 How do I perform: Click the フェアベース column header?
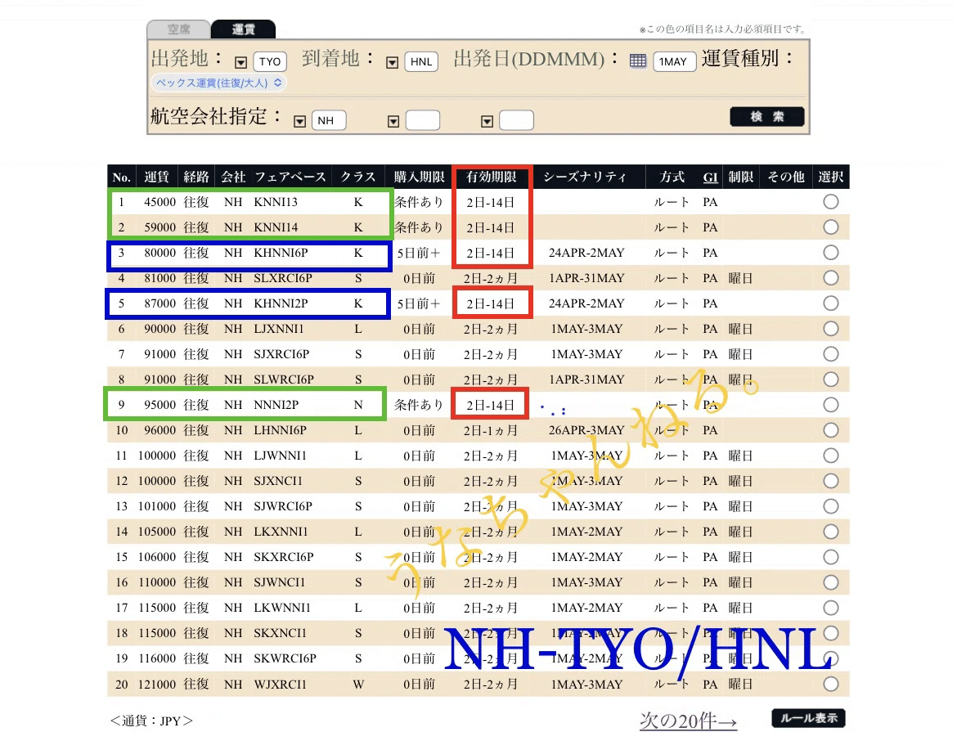coord(290,177)
